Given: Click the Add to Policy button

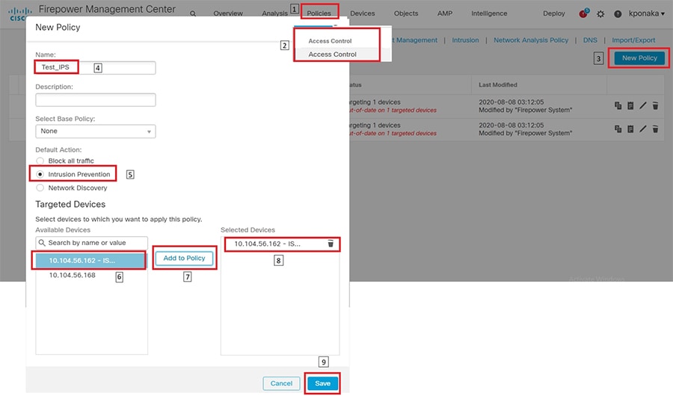Looking at the screenshot, I should (x=184, y=259).
